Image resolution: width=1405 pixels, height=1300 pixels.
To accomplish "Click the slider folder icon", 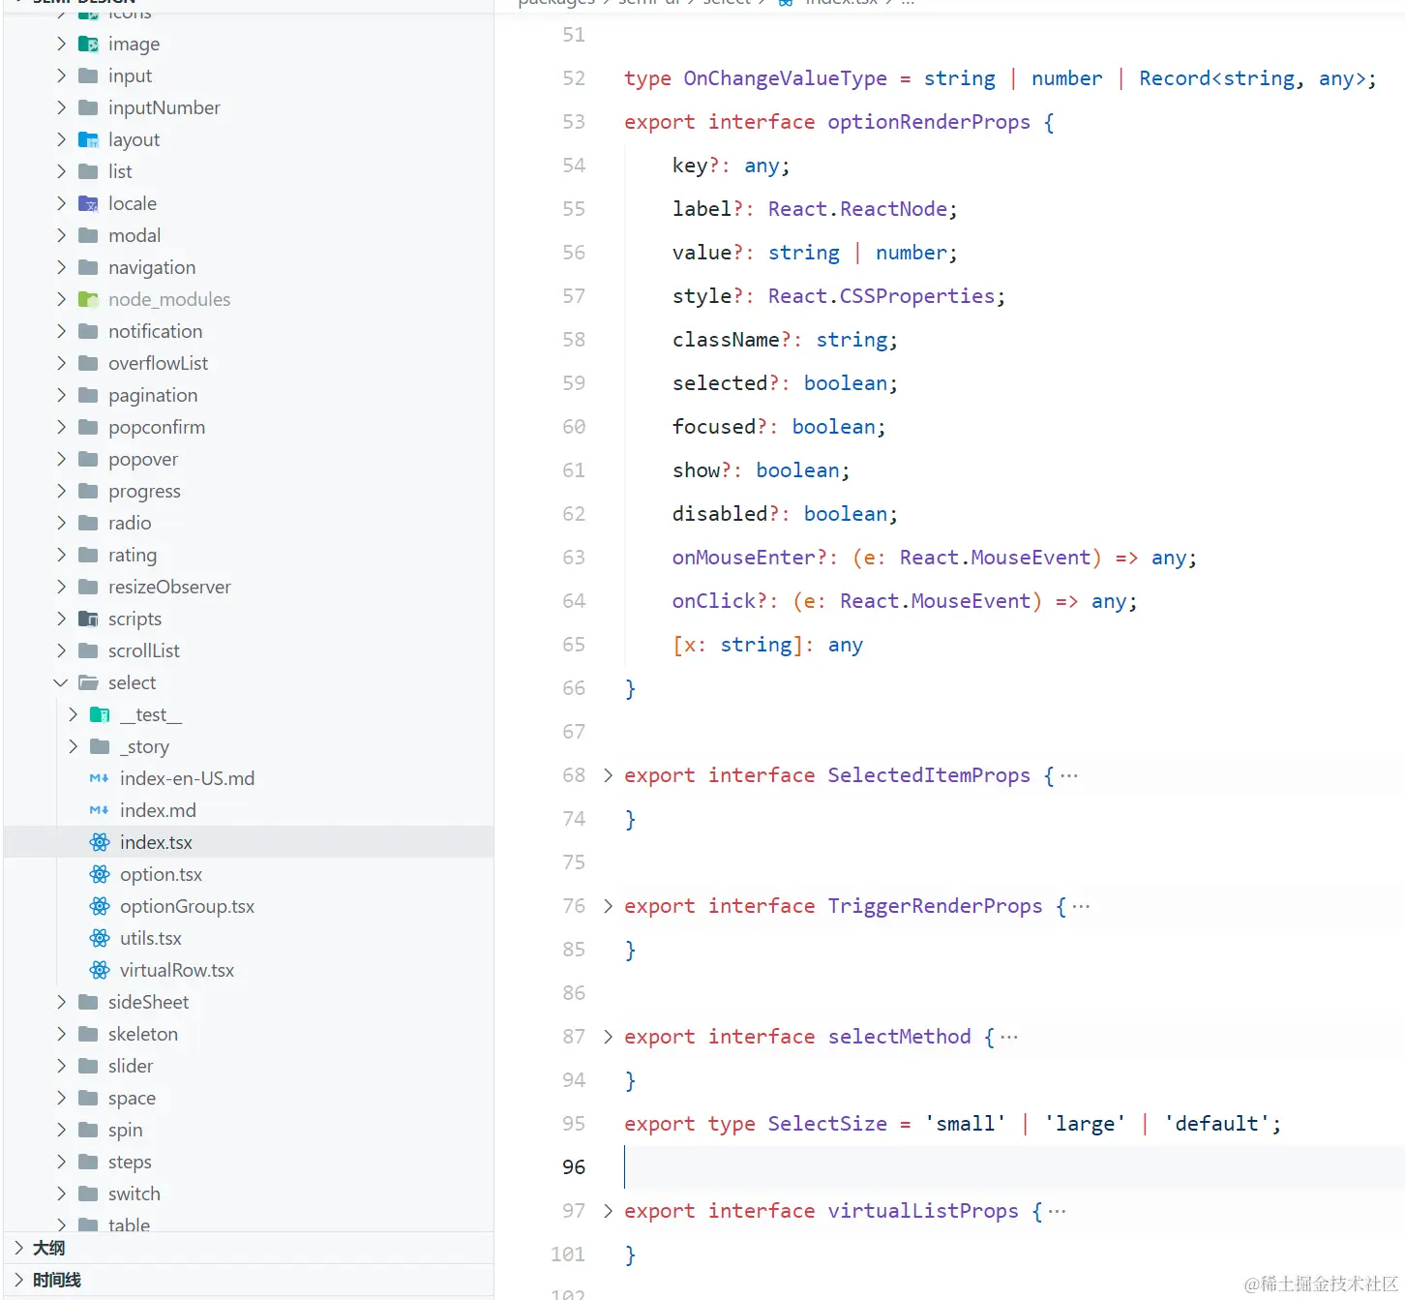I will tap(88, 1066).
